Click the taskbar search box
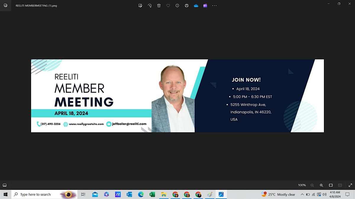The height and width of the screenshot is (199, 355). [35, 194]
